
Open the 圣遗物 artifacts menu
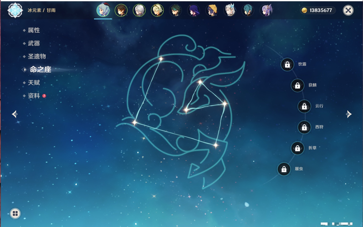(x=37, y=56)
